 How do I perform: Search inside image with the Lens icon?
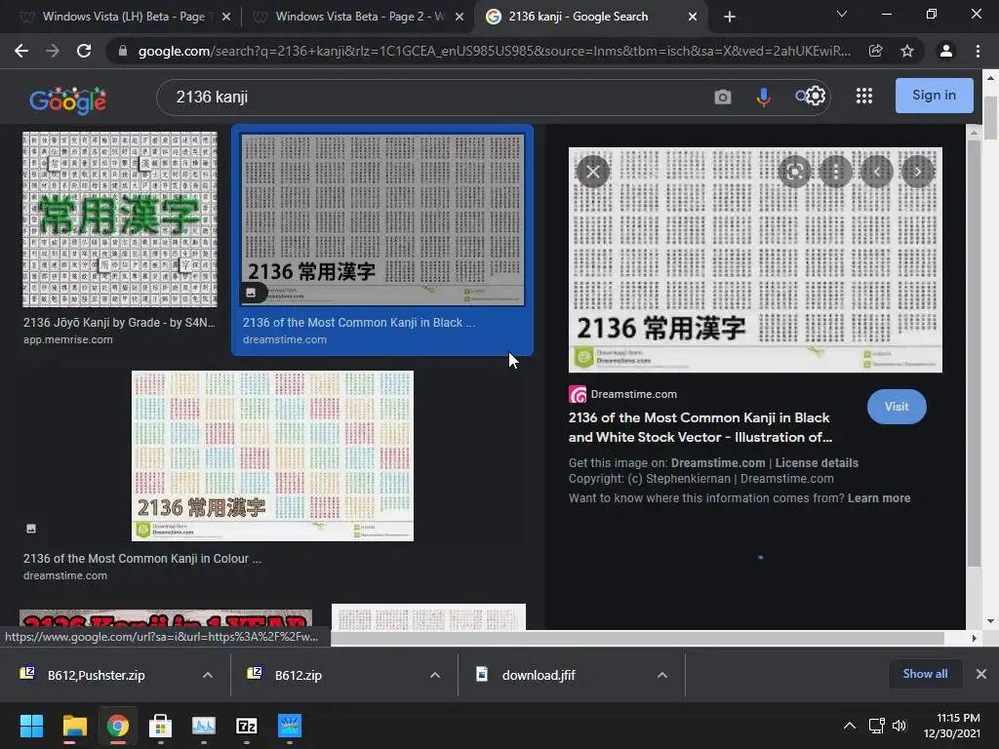(794, 172)
